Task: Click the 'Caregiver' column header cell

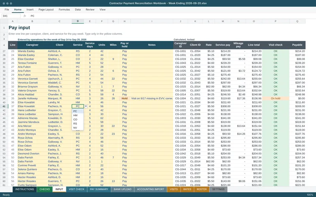Action: 32,45
